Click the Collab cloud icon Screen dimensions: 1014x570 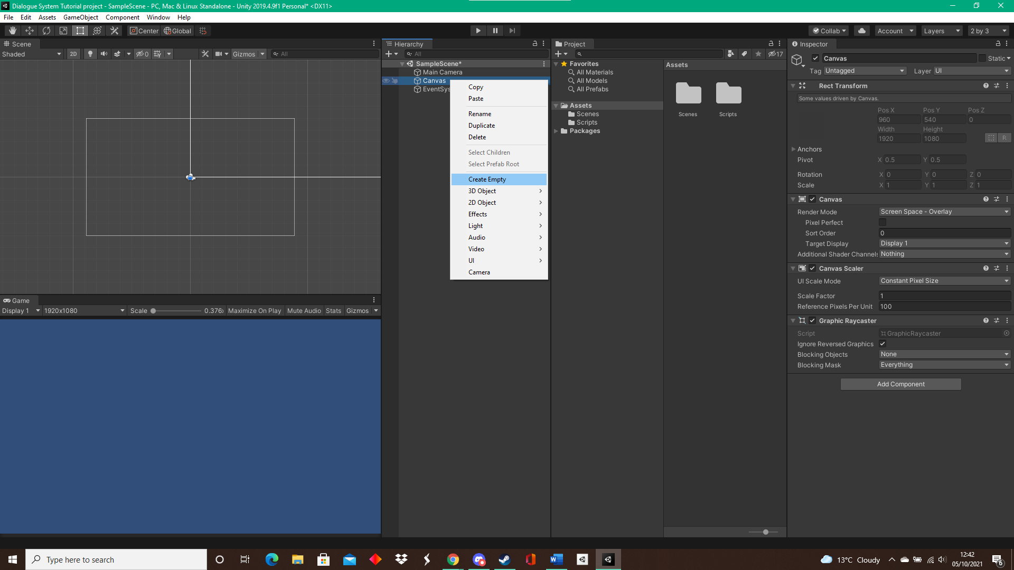(x=861, y=31)
